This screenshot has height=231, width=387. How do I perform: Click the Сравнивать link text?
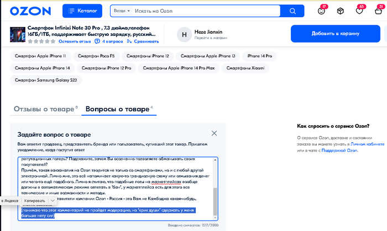pyautogui.click(x=147, y=41)
